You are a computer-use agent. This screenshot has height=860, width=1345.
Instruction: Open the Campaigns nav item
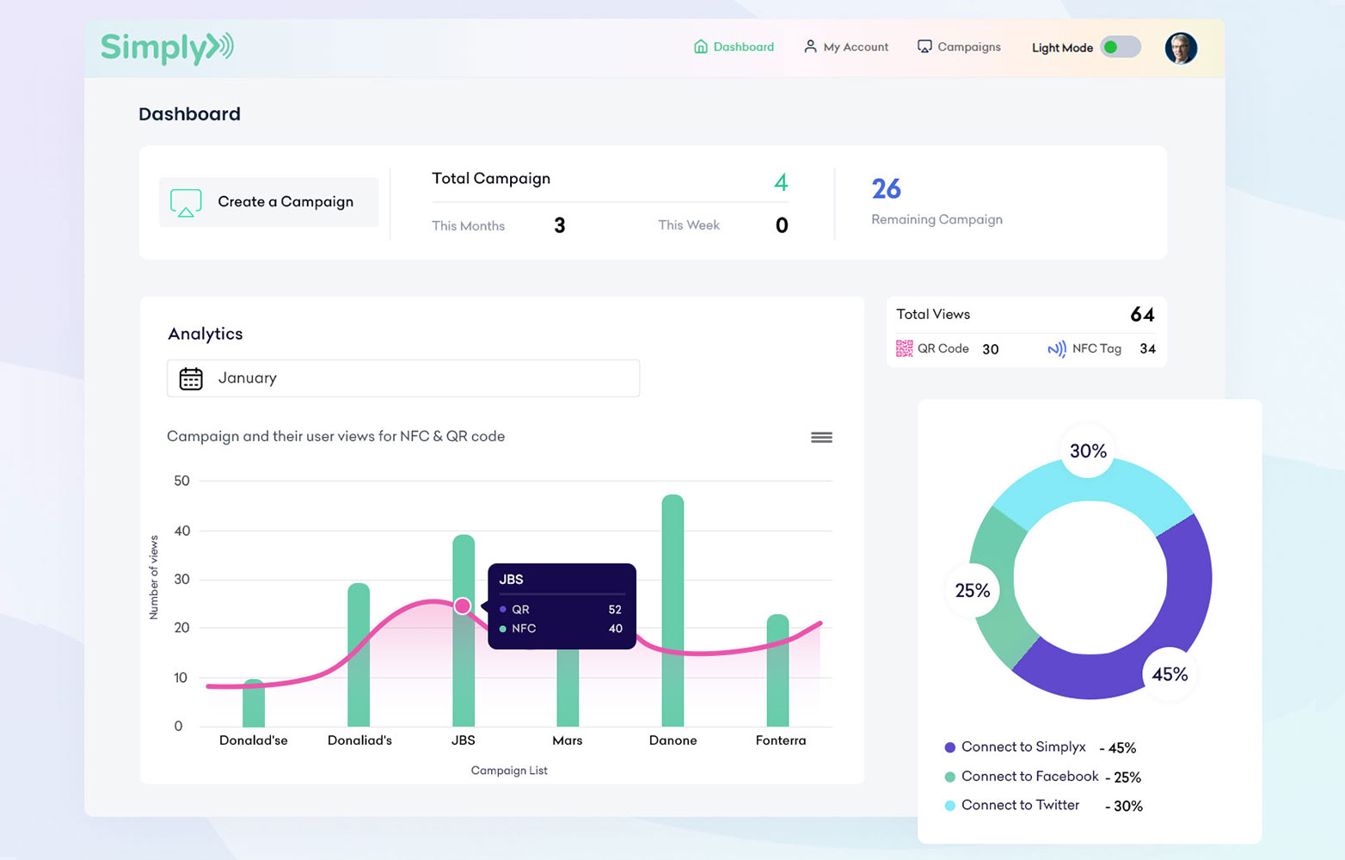(x=959, y=46)
